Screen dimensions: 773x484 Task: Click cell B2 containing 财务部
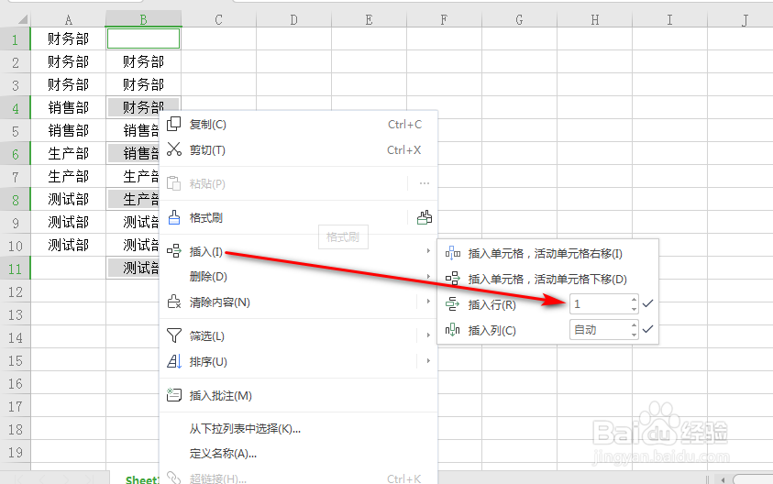pos(143,61)
